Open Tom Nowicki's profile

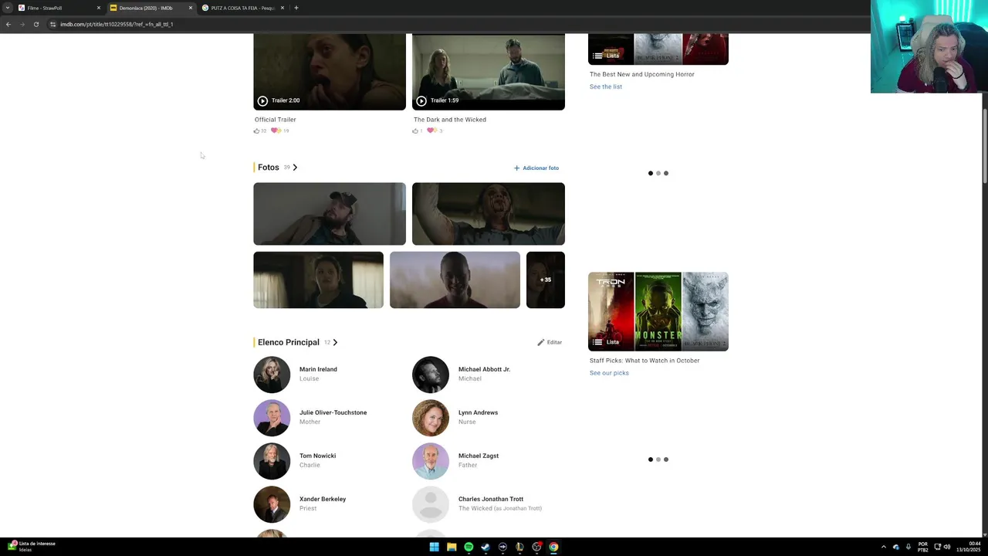tap(317, 456)
